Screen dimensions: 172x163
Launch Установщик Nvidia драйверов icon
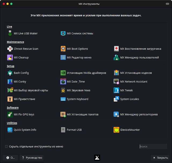(63, 73)
